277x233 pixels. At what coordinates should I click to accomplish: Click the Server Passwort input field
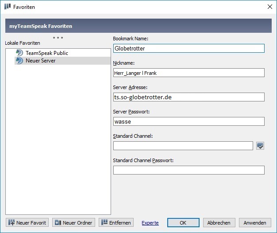pos(189,121)
